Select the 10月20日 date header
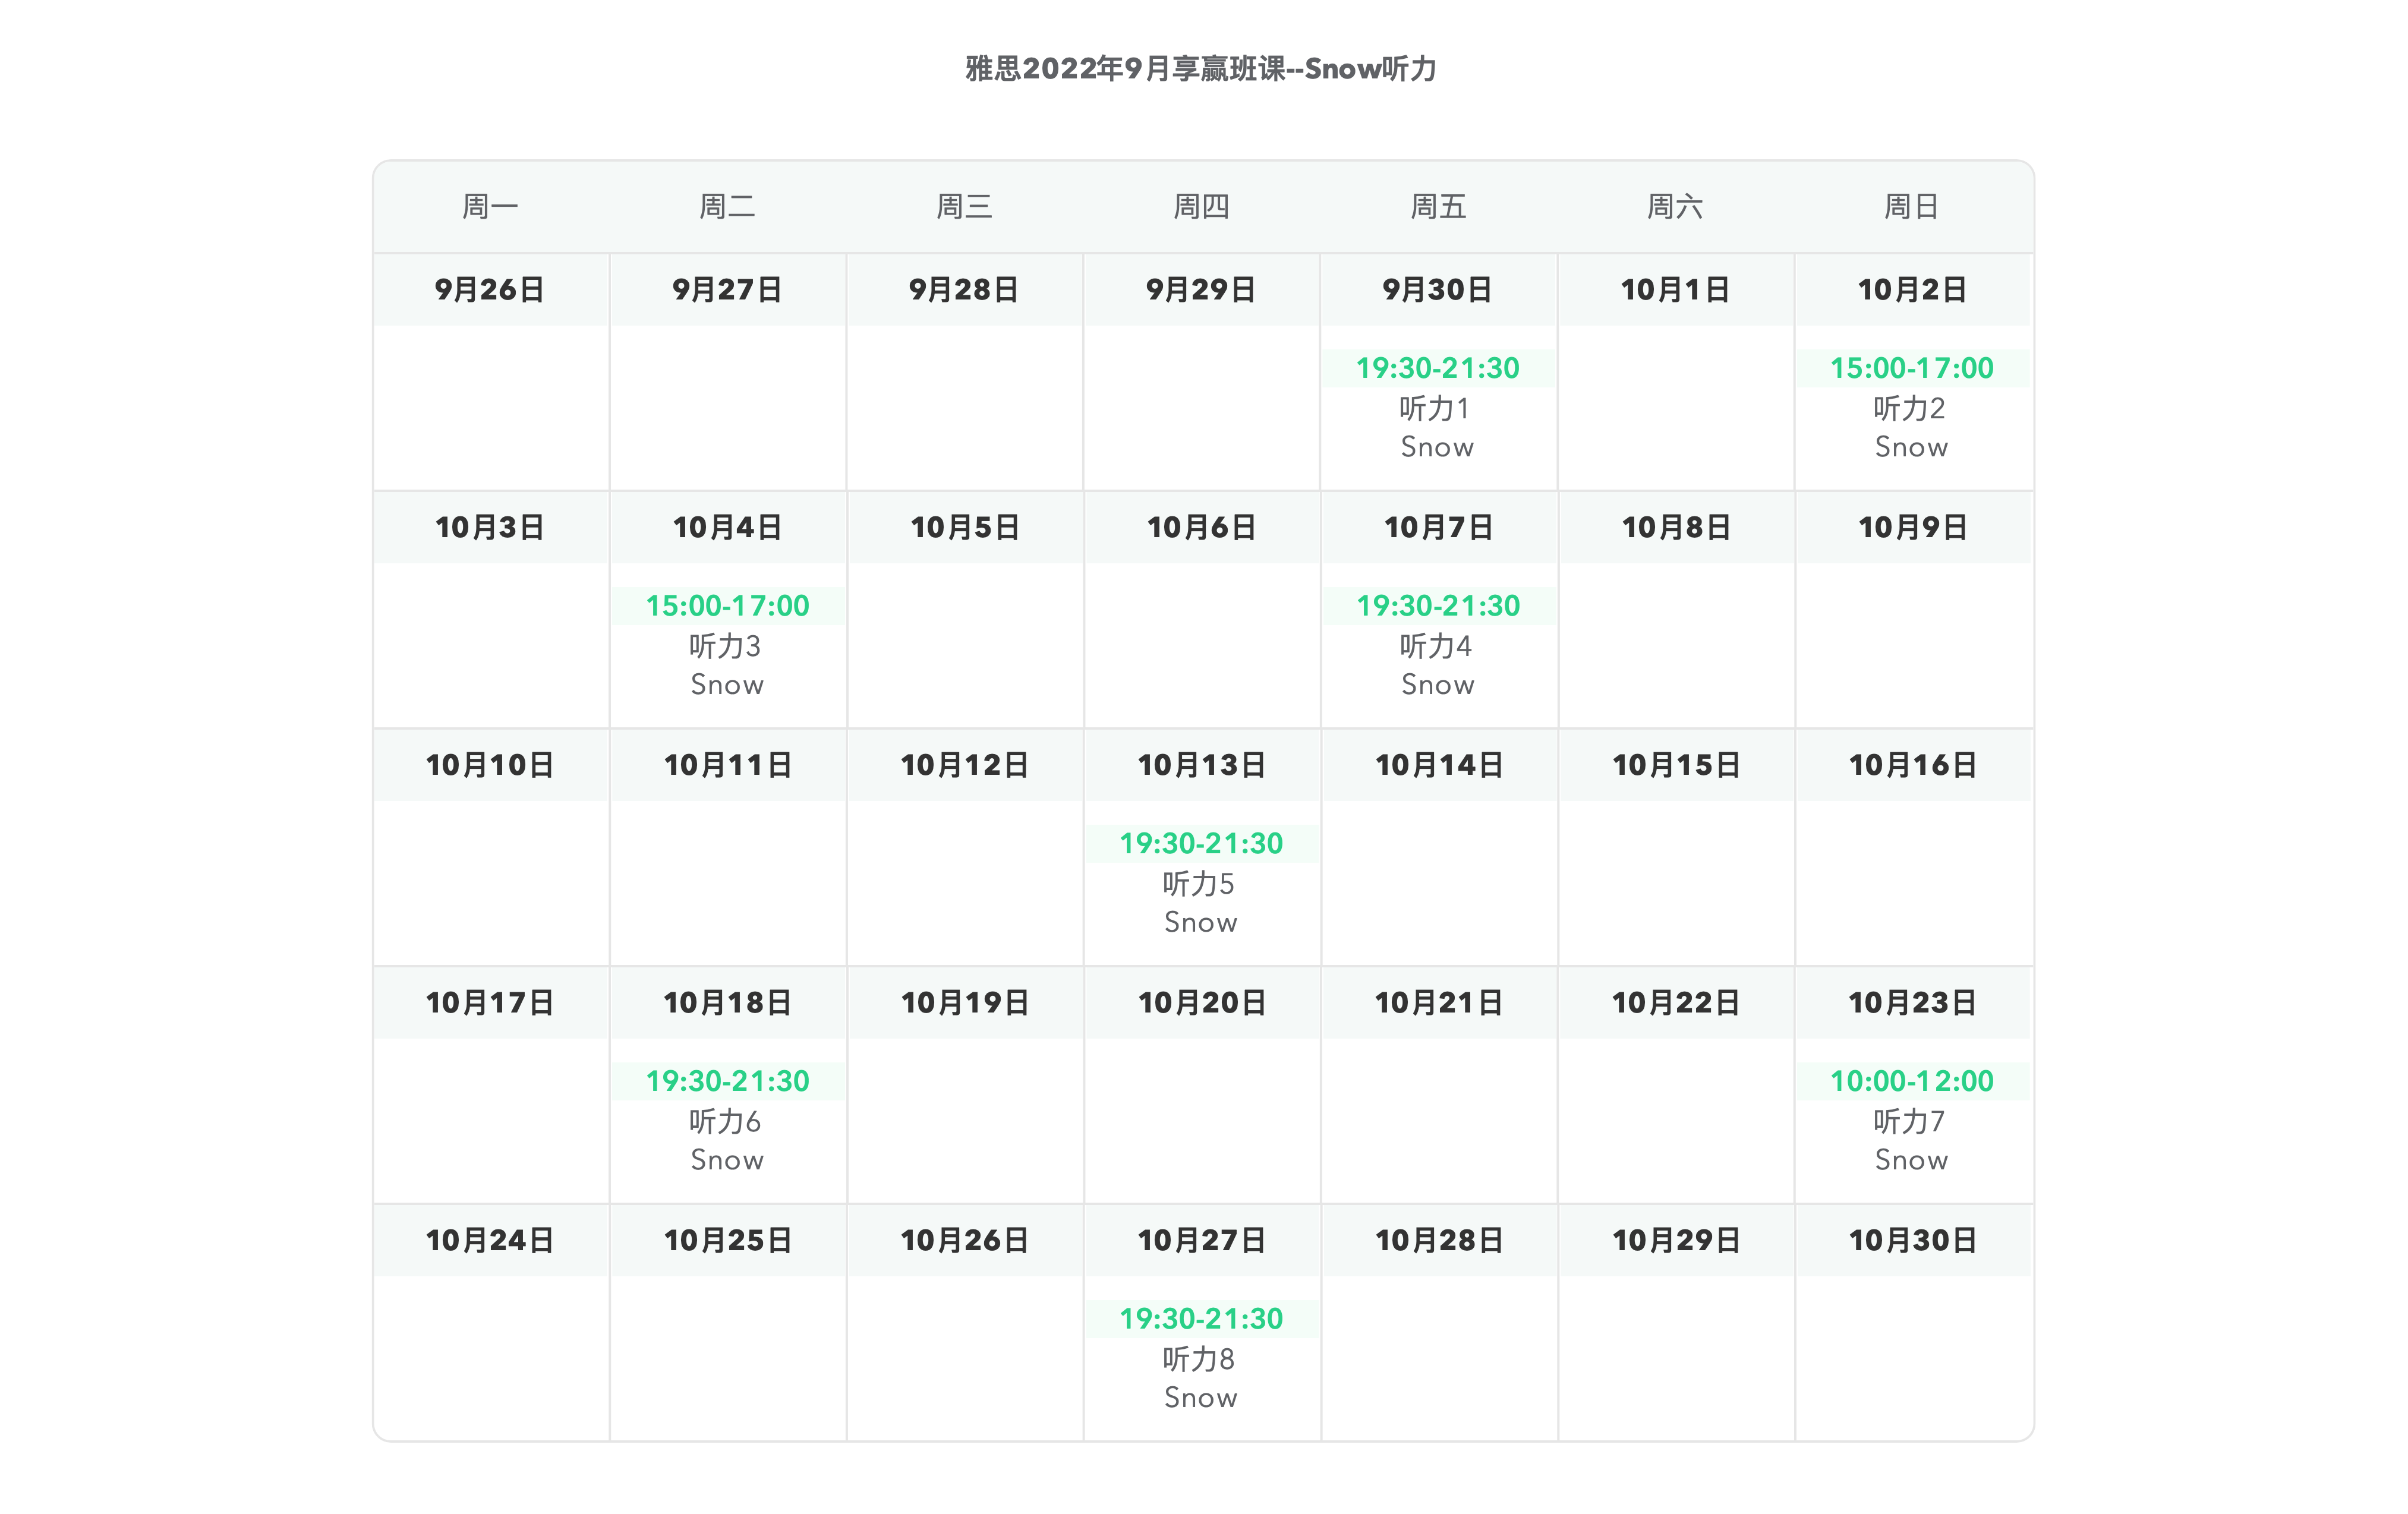This screenshot has width=2408, height=1514. [1201, 1003]
